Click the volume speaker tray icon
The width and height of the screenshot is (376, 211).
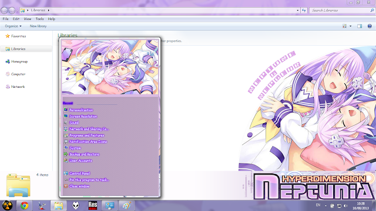(x=345, y=206)
